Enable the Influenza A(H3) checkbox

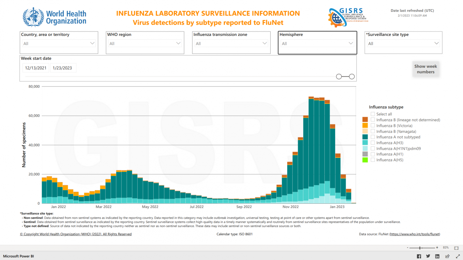(372, 143)
